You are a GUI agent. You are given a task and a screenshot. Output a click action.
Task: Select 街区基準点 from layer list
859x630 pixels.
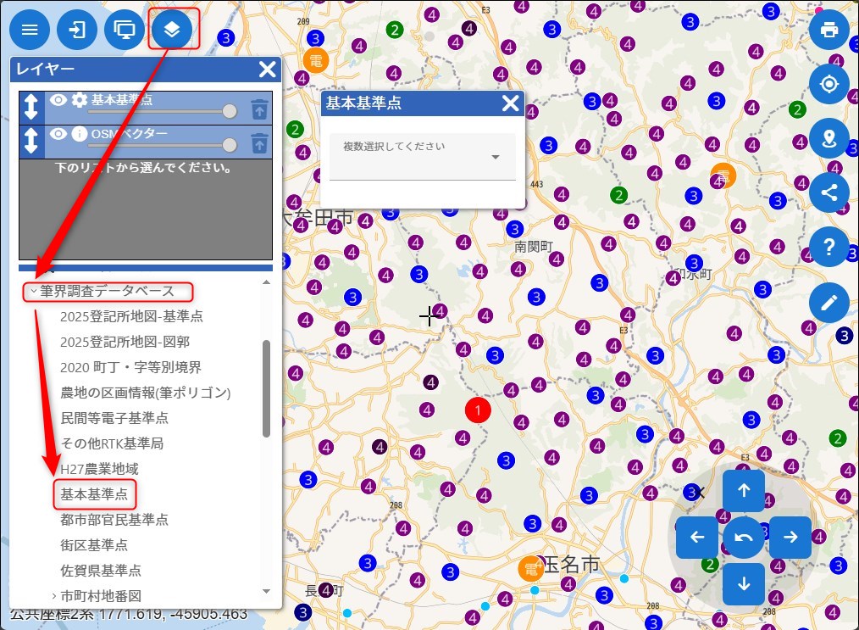[x=94, y=544]
